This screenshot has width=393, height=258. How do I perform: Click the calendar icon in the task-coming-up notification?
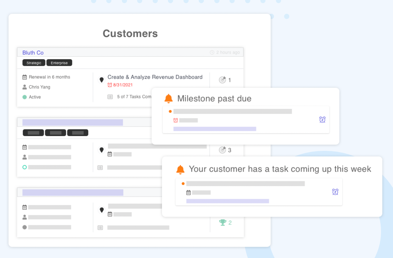[188, 193]
